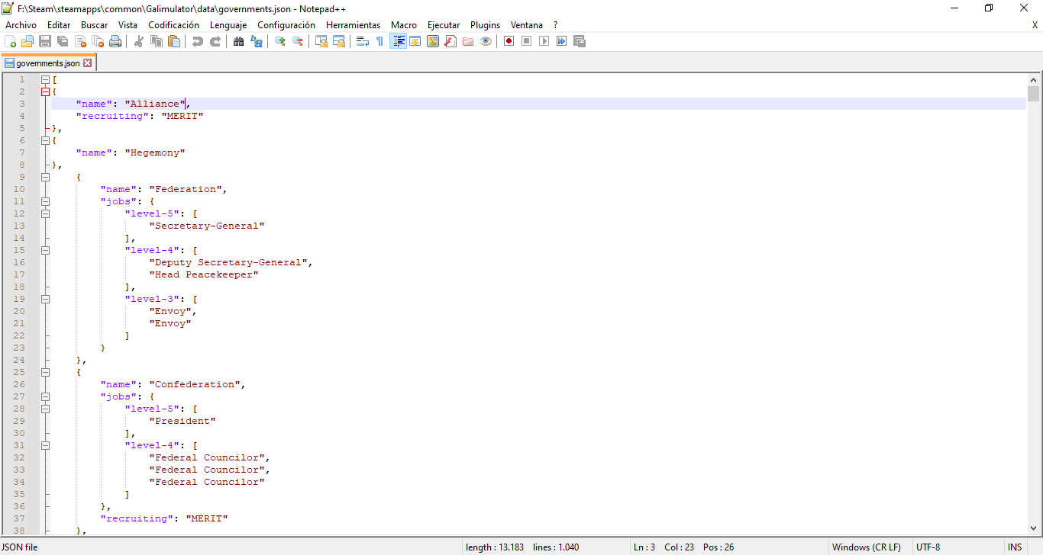Screen dimensions: 1043x555
Task: Click the "President" string on line 29
Action: 182,421
